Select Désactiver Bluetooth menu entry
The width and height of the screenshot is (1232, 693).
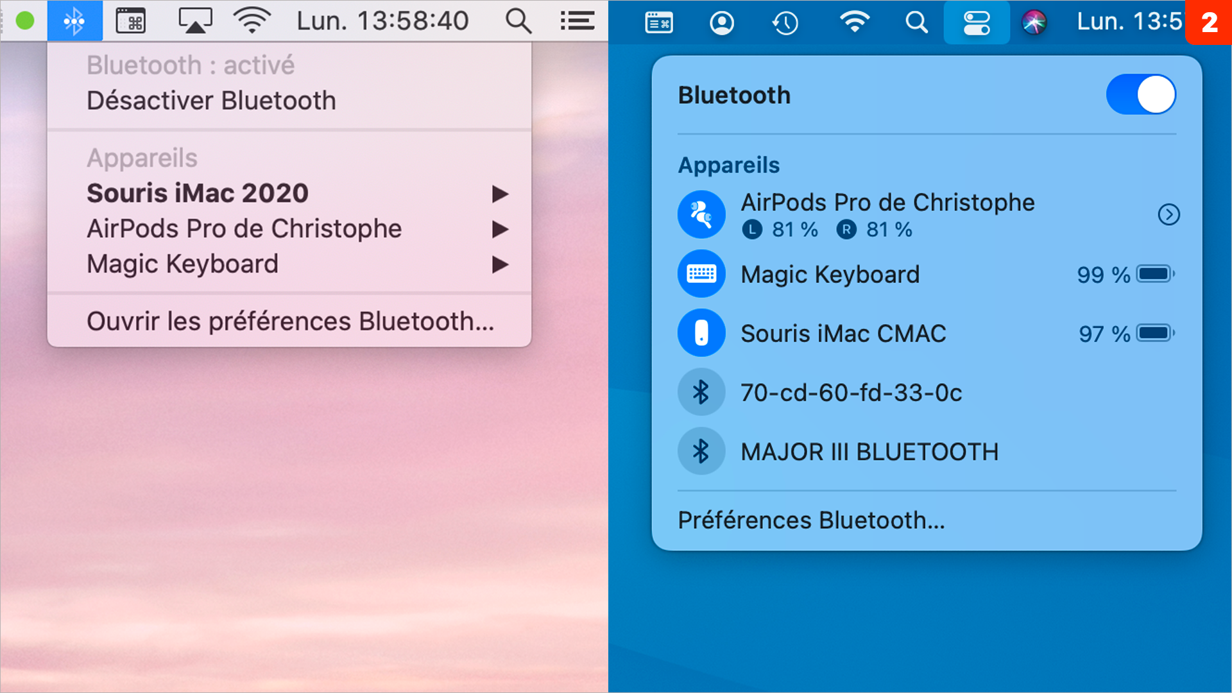(x=211, y=101)
